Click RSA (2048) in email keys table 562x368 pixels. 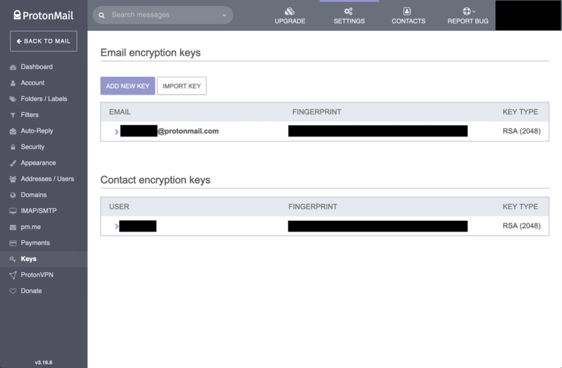[x=521, y=131]
